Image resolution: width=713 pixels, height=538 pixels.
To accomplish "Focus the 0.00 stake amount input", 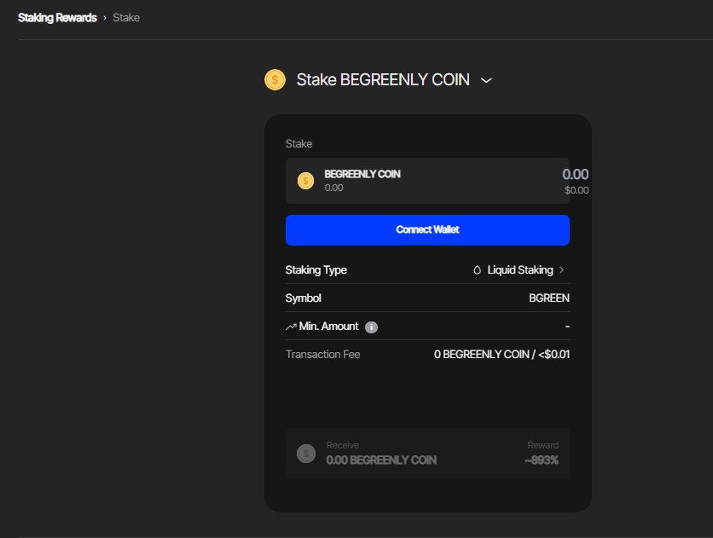I will (x=575, y=174).
